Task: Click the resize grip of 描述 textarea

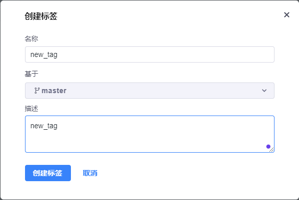Action: tap(272, 150)
